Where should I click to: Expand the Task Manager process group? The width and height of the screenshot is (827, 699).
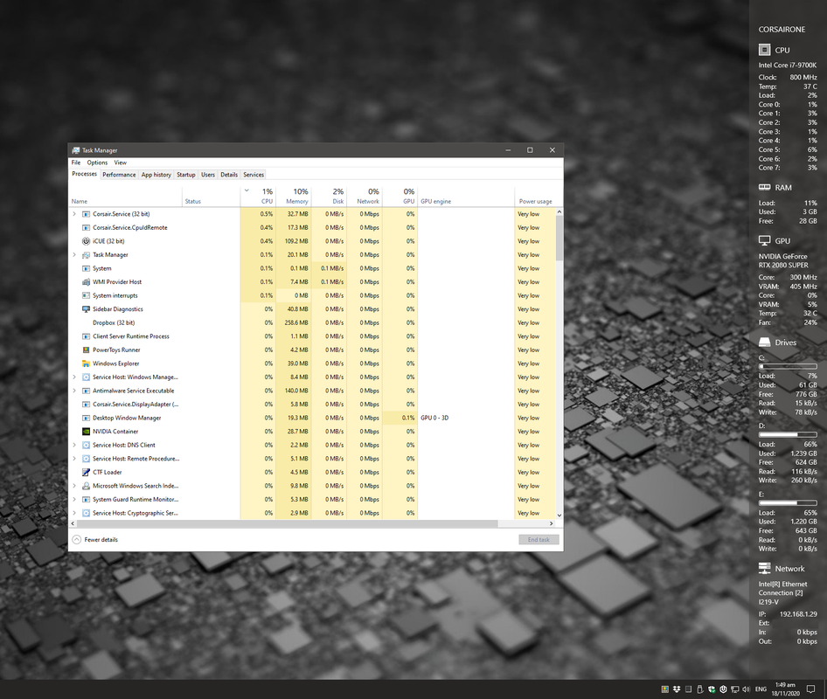[x=74, y=255]
